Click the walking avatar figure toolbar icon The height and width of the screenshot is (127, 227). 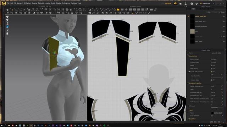7,13
